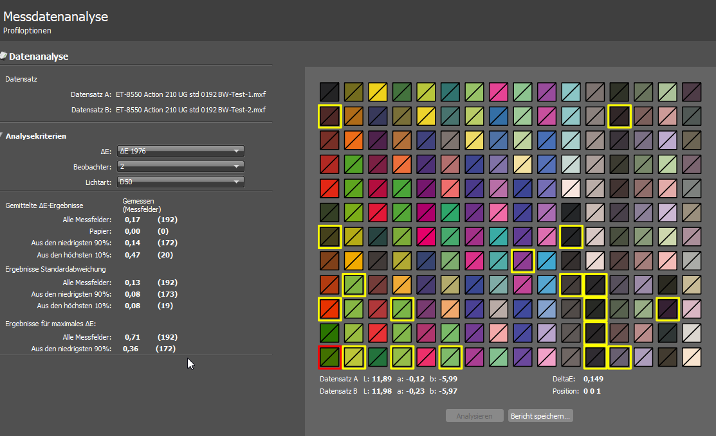
Task: Click the Profiloptionen subtitle
Action: pyautogui.click(x=27, y=30)
